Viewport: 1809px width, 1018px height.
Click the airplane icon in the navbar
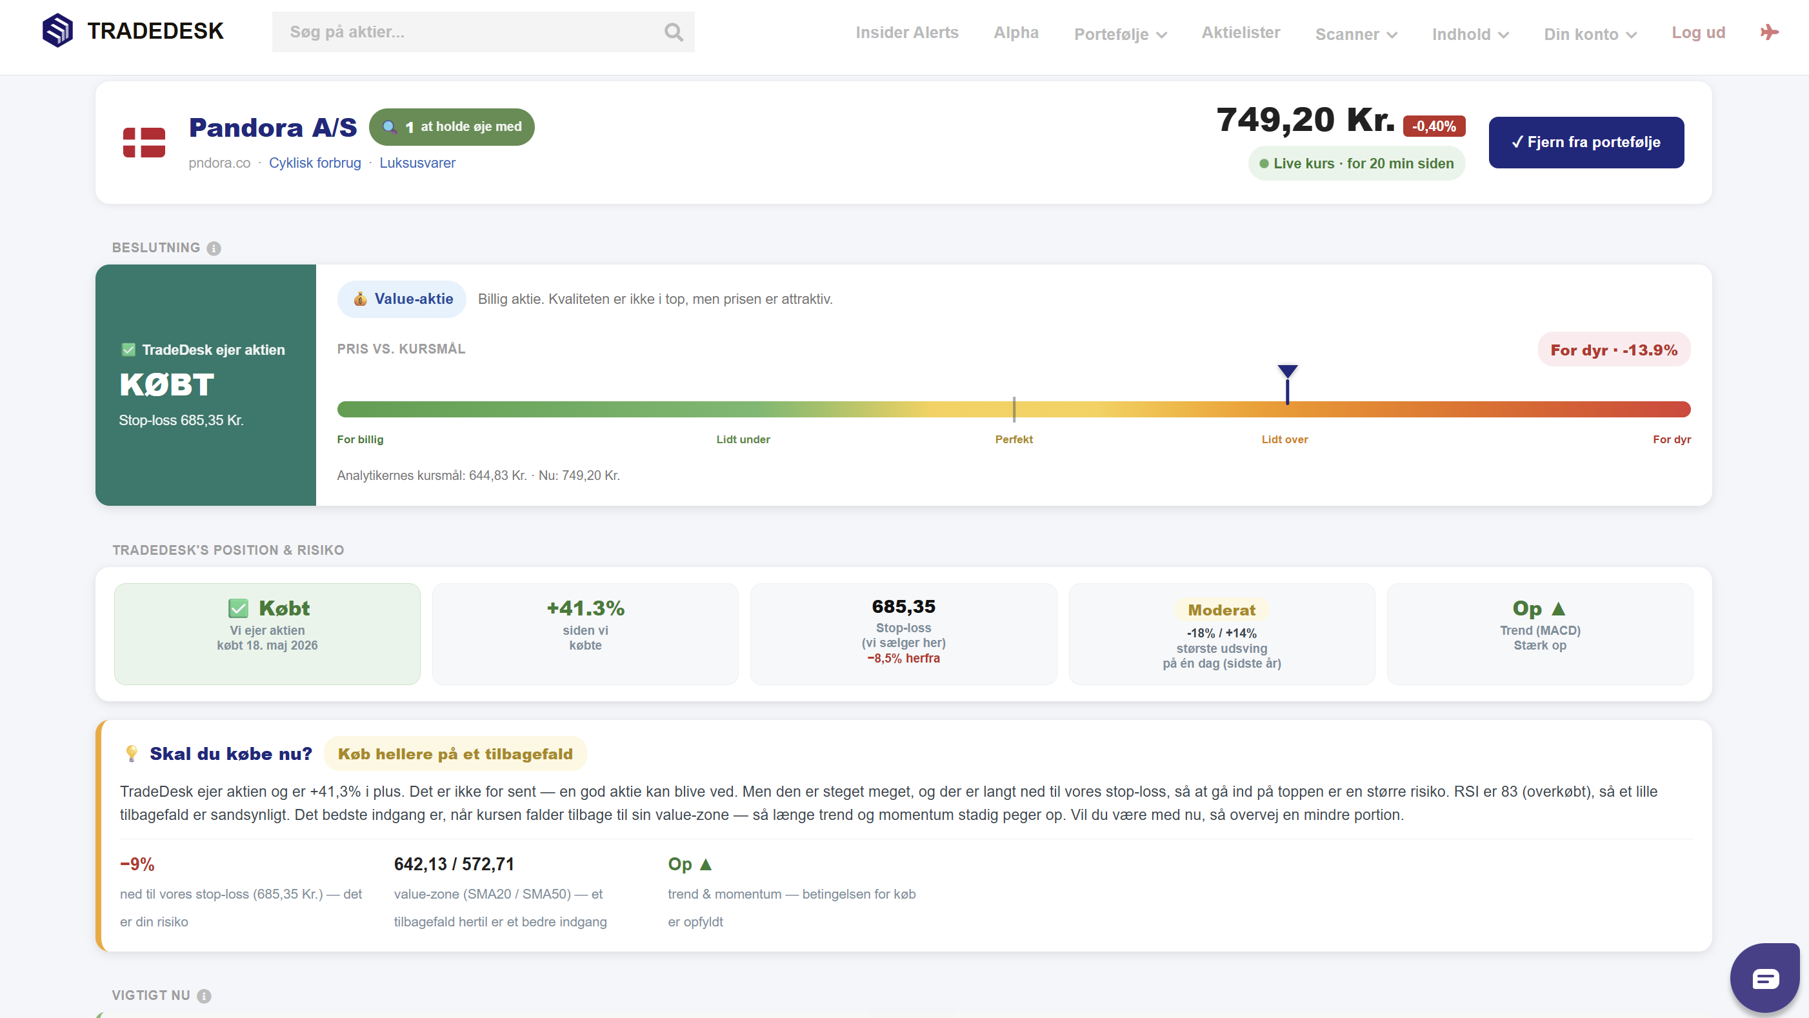pos(1770,32)
